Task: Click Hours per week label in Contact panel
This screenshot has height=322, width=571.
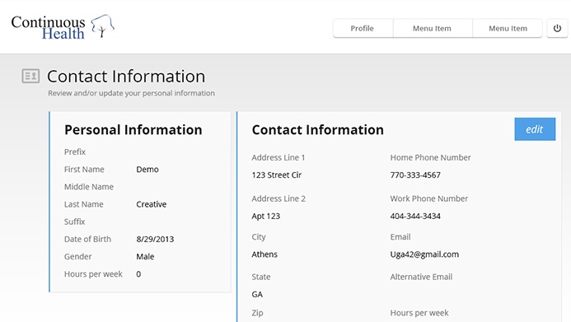Action: [419, 313]
